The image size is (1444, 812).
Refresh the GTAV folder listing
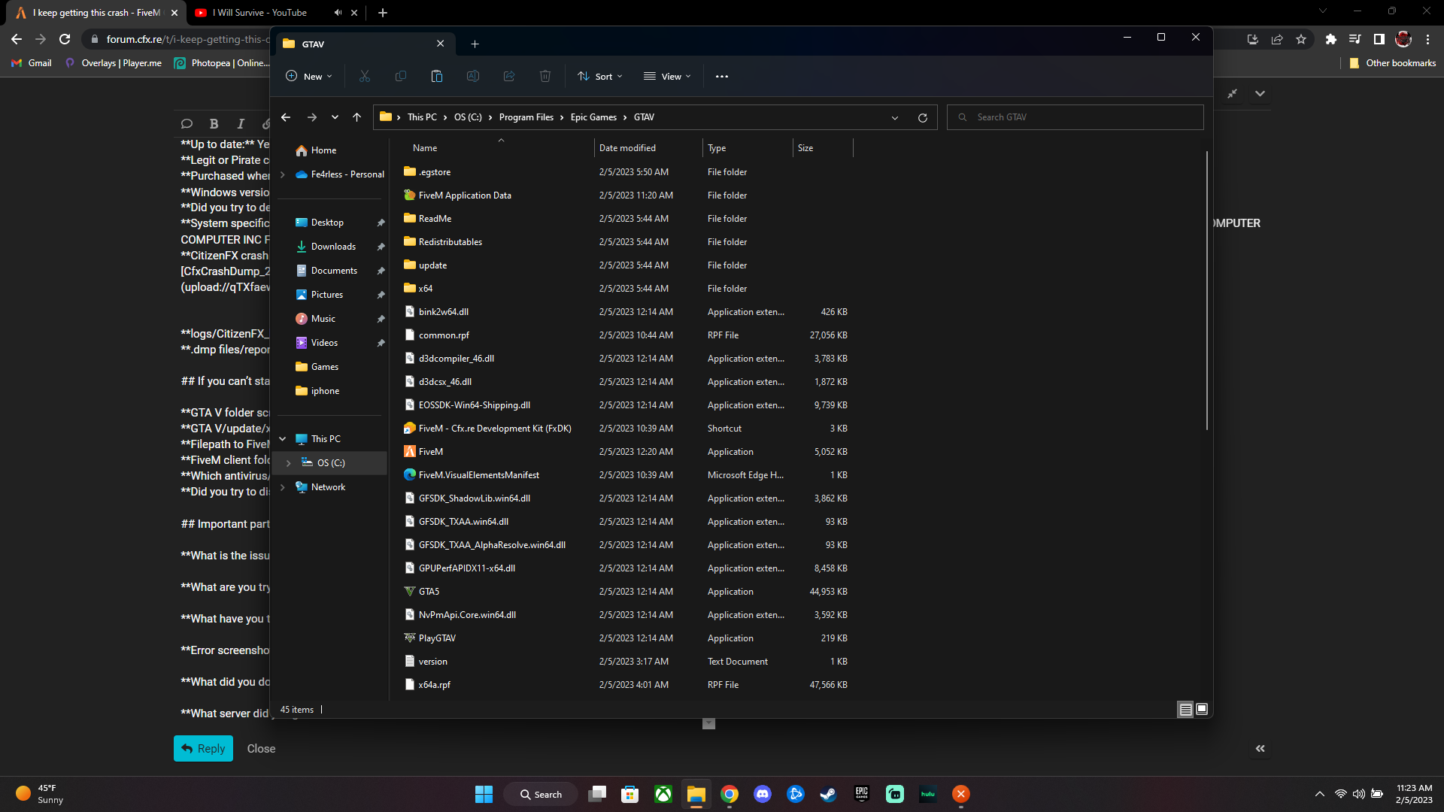[x=923, y=117]
